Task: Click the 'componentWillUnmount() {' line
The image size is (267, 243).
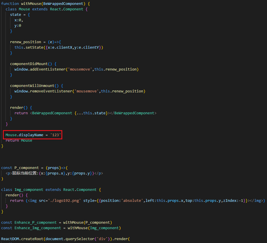Action: pos(37,86)
